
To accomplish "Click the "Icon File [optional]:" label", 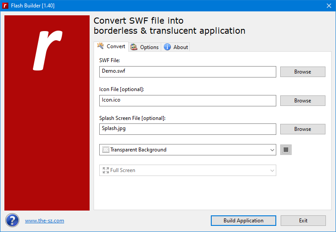I will 122,89.
